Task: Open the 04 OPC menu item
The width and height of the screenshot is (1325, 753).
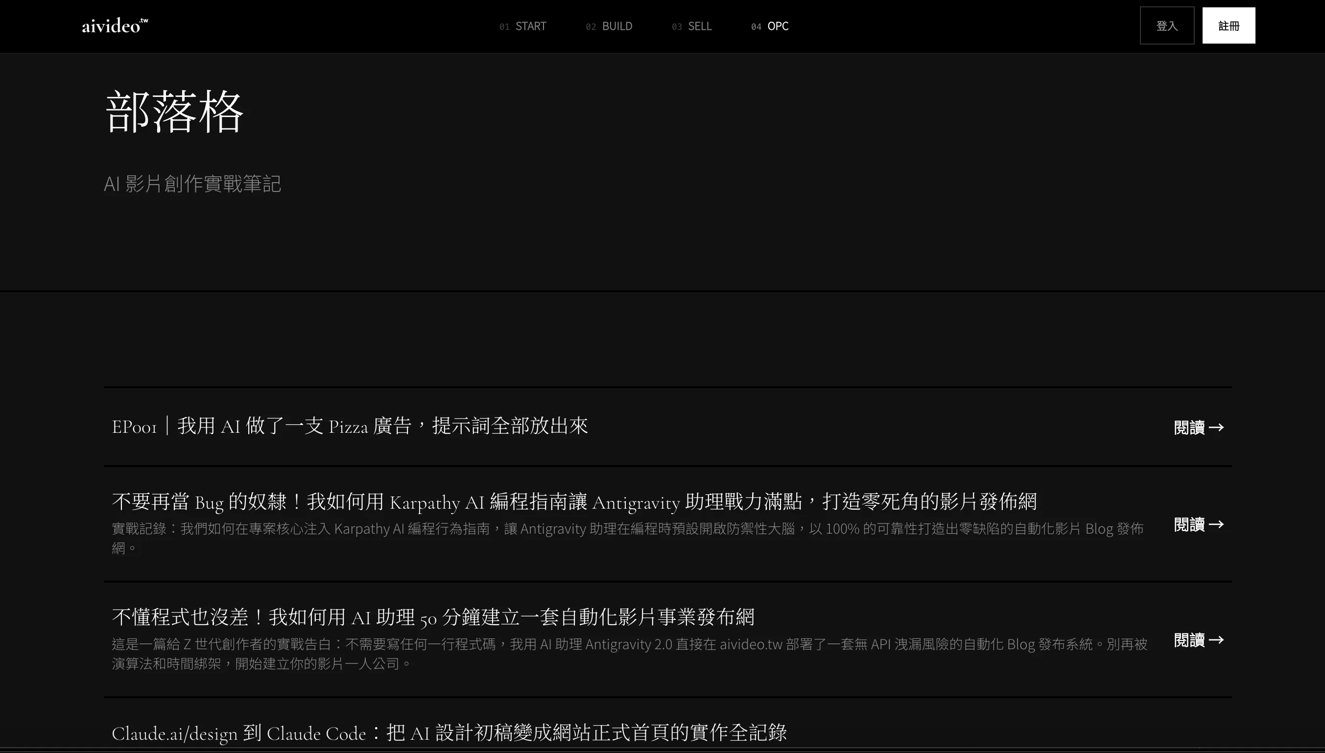Action: [770, 26]
